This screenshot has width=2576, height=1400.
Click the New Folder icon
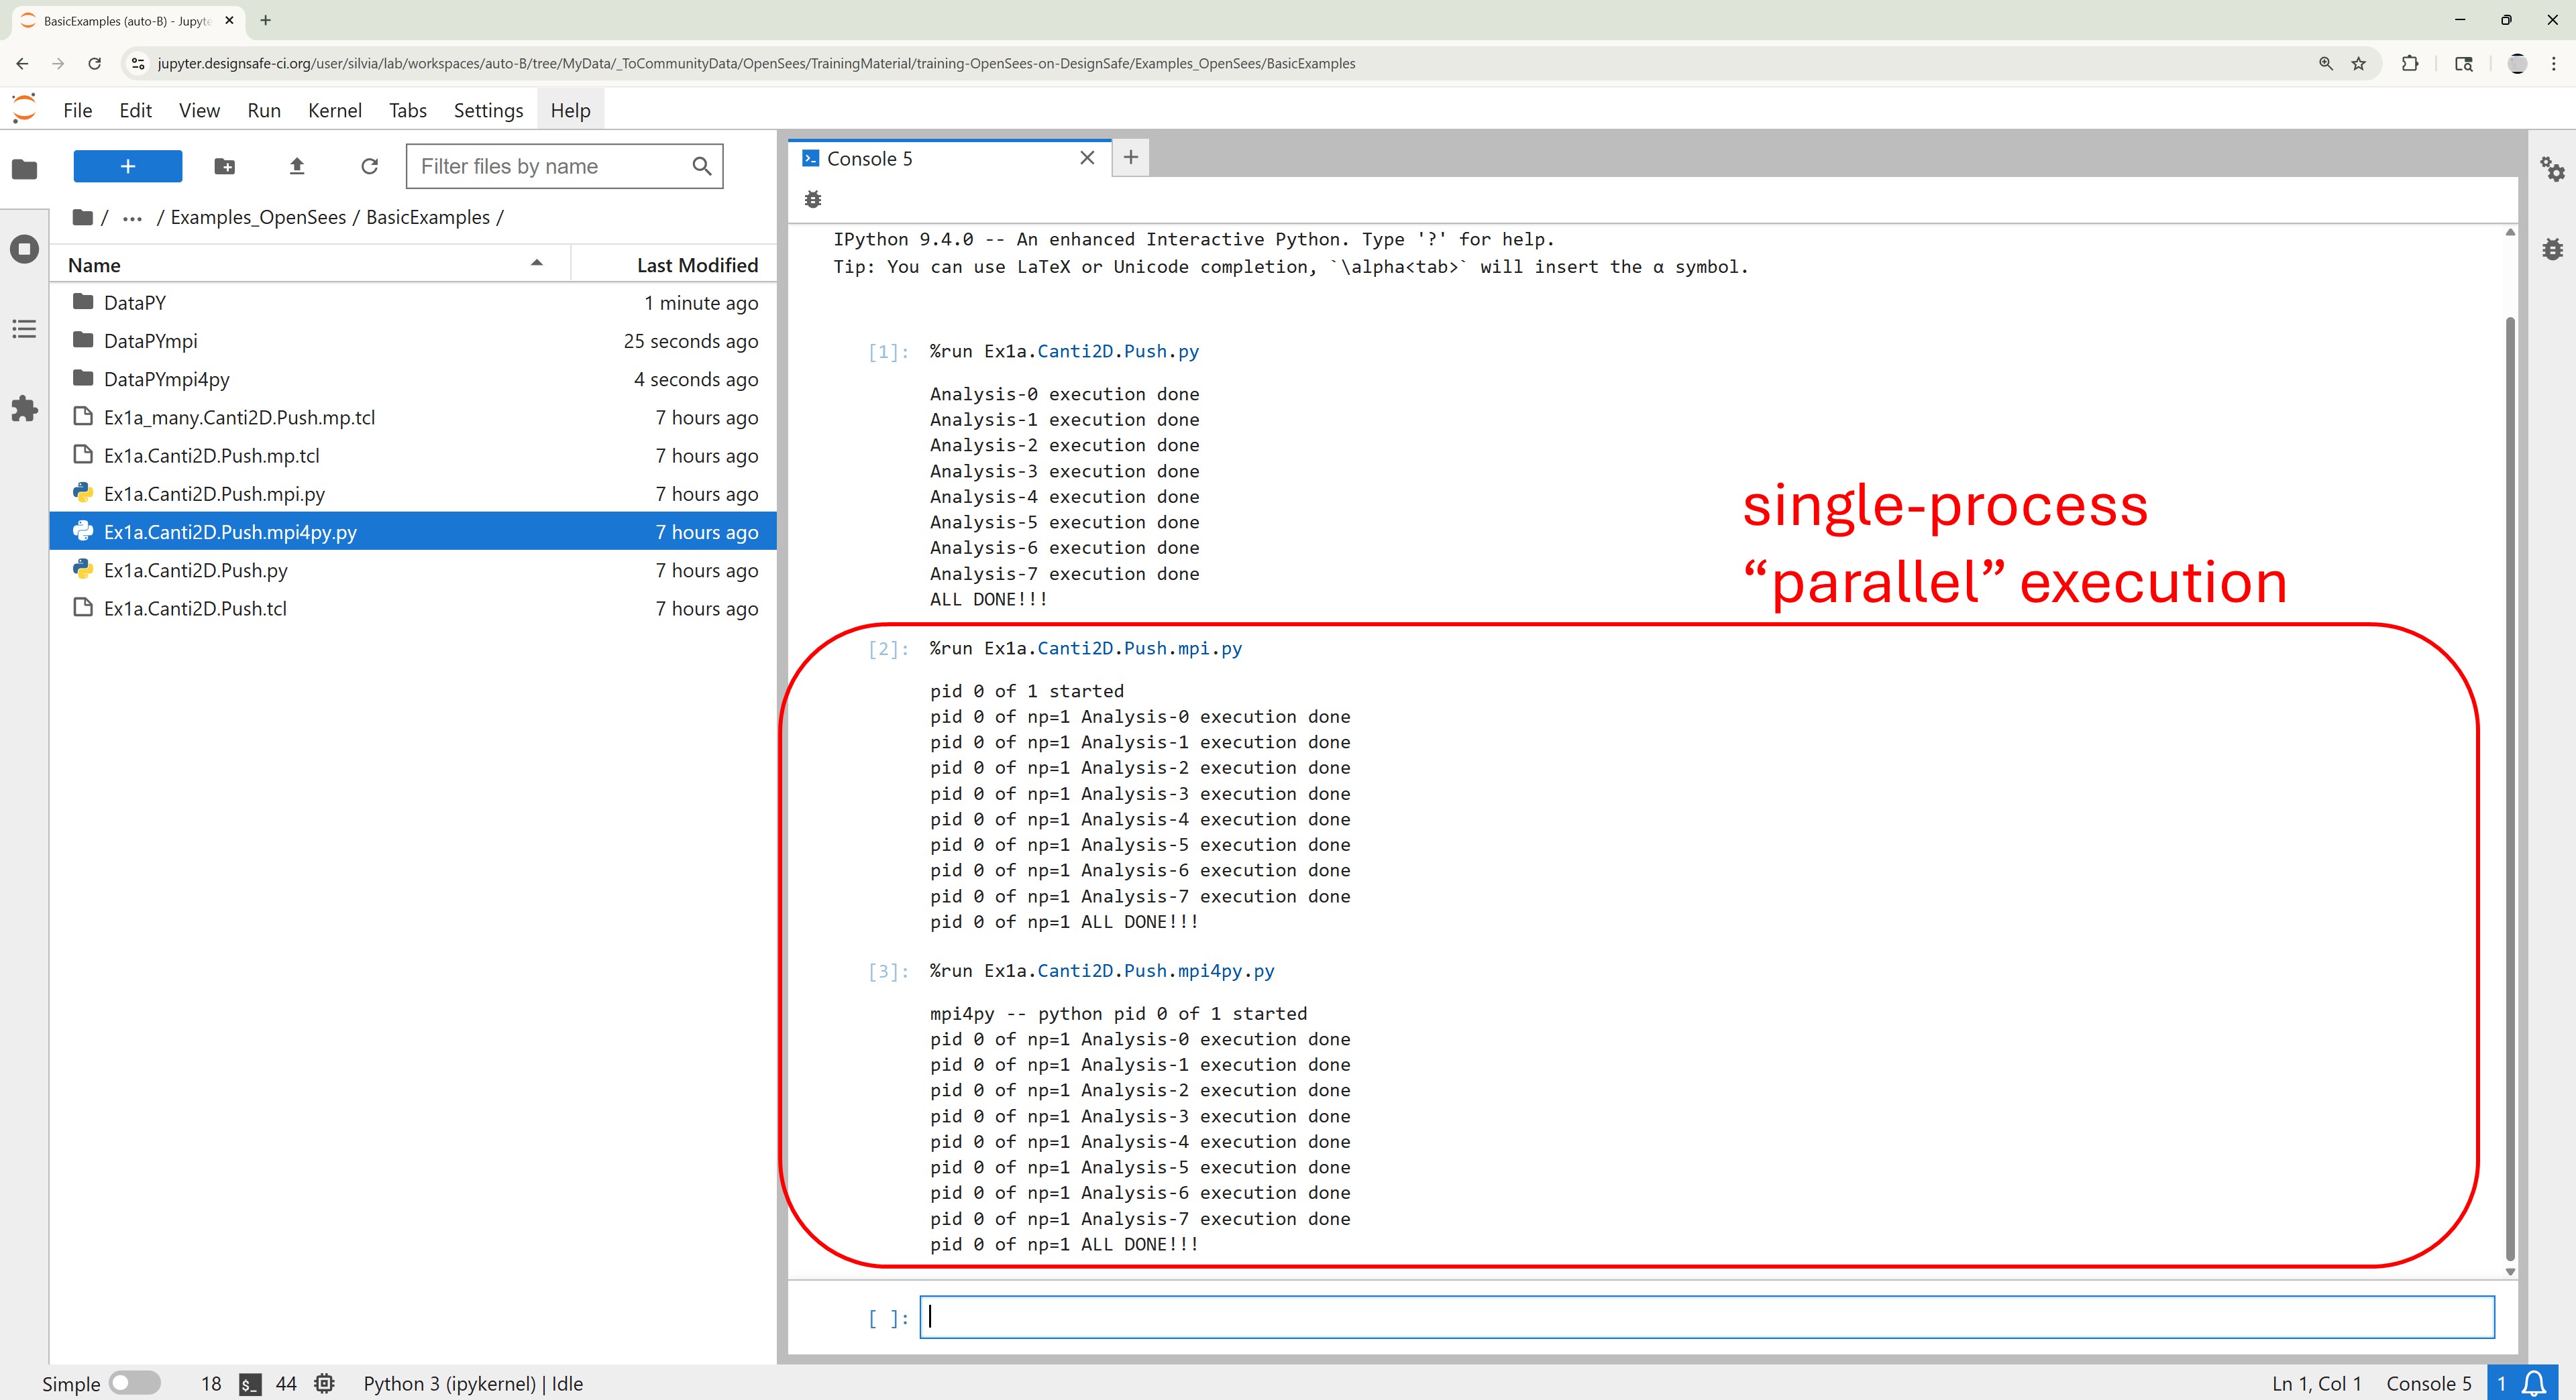[225, 167]
